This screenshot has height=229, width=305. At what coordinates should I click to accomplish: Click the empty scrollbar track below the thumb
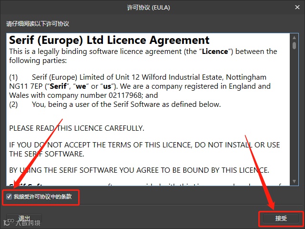coord(294,114)
